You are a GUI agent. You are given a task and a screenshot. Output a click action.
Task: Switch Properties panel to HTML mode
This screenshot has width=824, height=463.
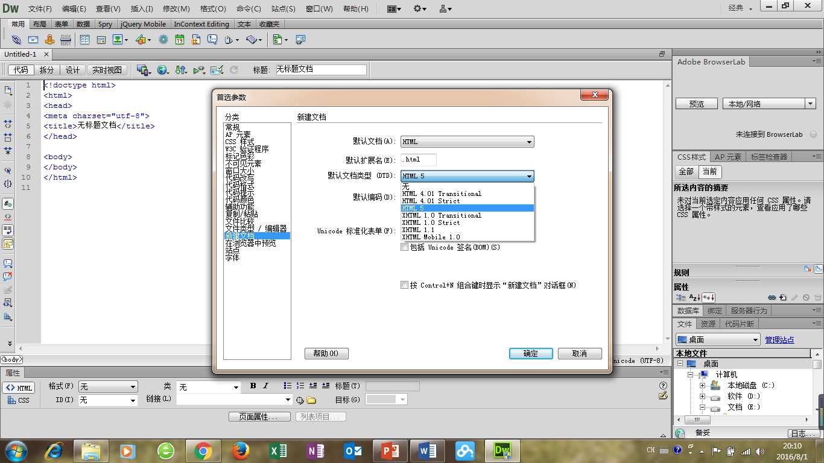coord(19,388)
